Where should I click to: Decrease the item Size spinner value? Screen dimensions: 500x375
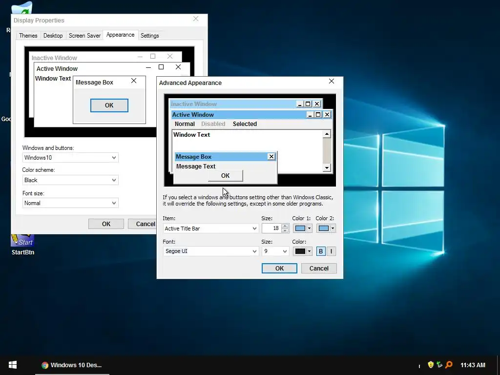click(x=285, y=230)
